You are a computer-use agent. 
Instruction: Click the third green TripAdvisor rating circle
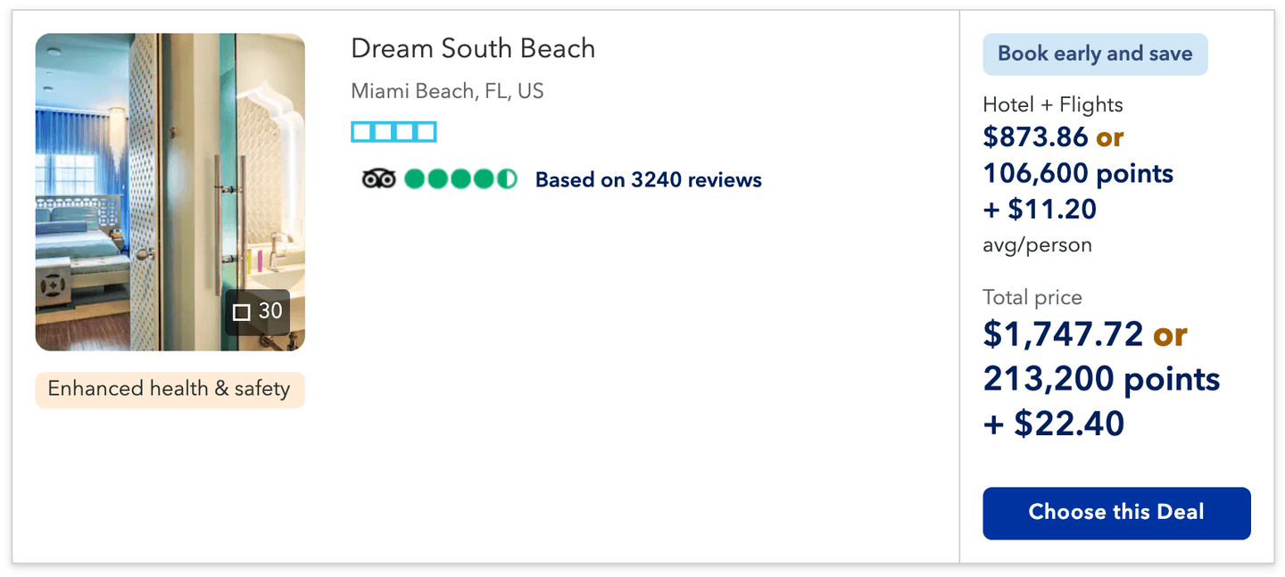point(460,179)
